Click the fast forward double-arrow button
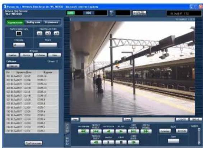Viewport: 203px width, 148px height. [146, 131]
